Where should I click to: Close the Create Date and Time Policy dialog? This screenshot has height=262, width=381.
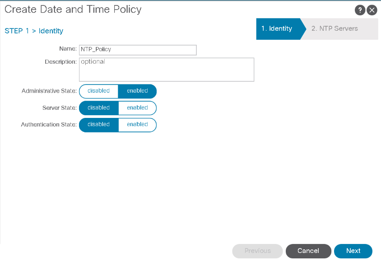coord(372,10)
